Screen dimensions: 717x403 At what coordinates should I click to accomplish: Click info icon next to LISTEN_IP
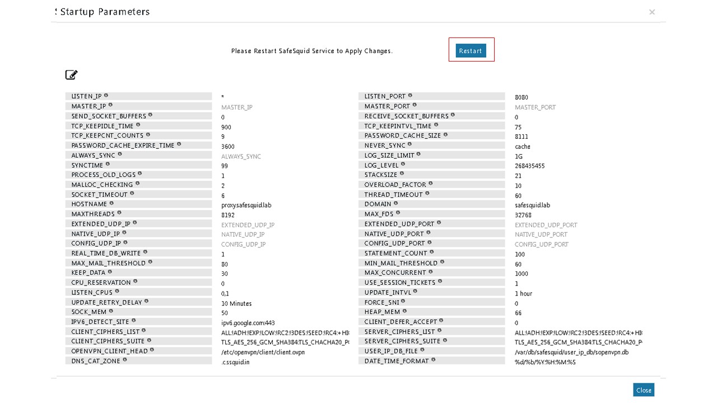tap(106, 96)
